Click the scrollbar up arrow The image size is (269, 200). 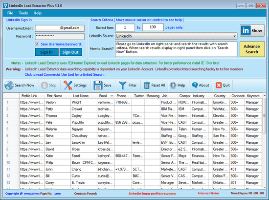(265, 95)
